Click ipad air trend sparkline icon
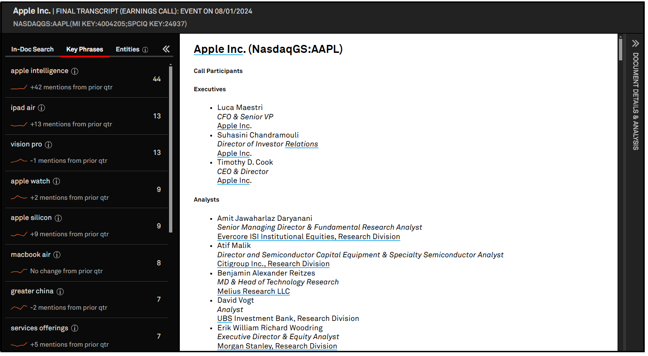 pyautogui.click(x=19, y=124)
